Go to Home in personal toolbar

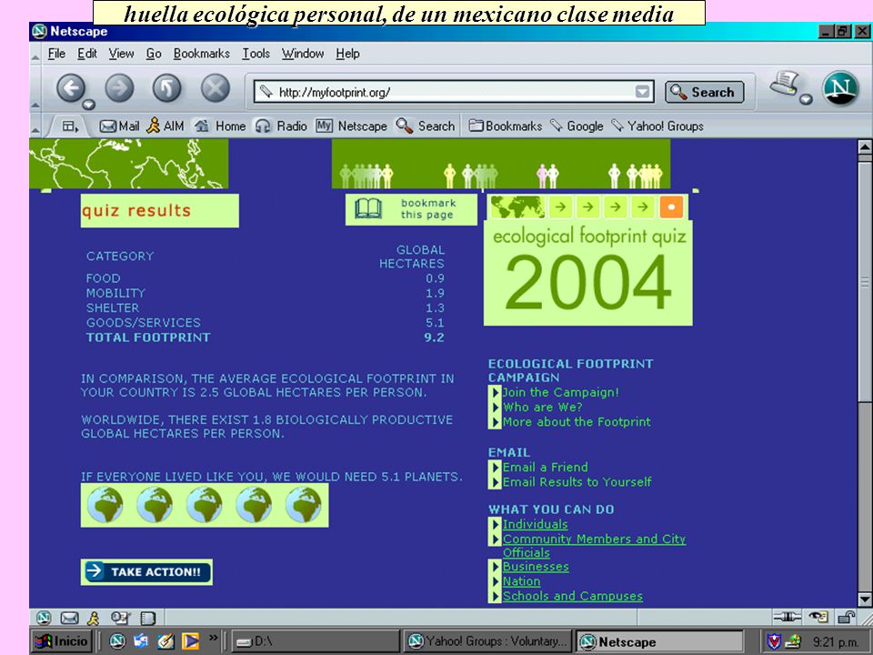click(x=220, y=126)
